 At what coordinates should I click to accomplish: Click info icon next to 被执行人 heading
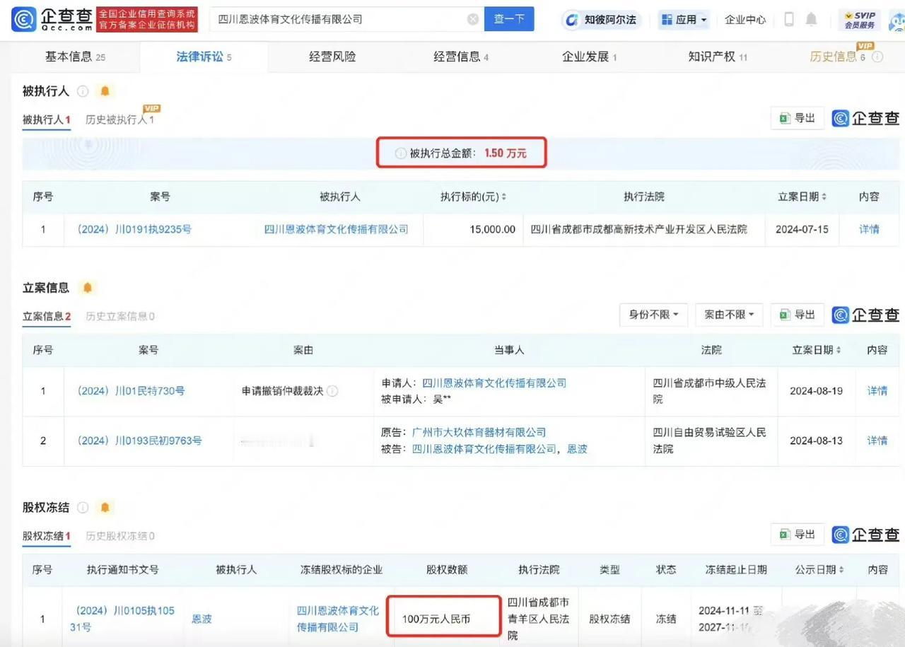tap(83, 91)
